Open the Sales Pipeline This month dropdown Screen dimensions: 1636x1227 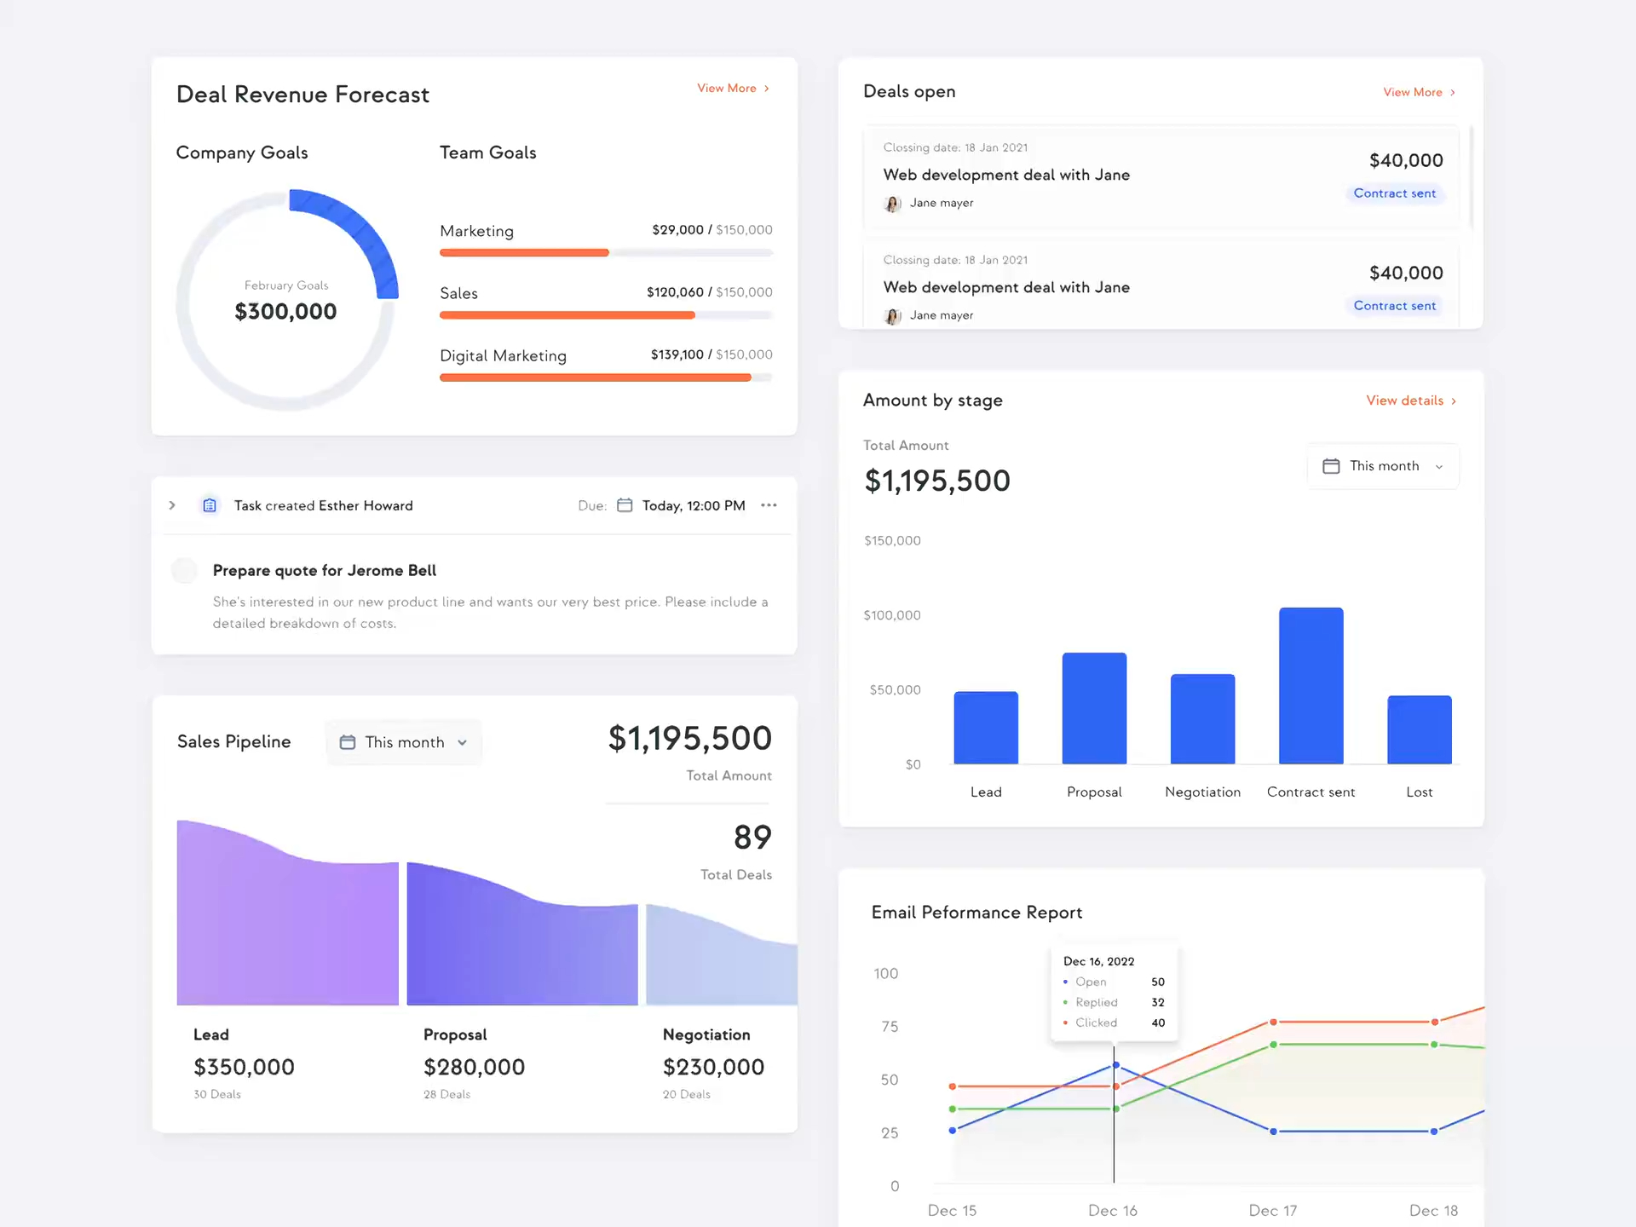click(x=405, y=742)
